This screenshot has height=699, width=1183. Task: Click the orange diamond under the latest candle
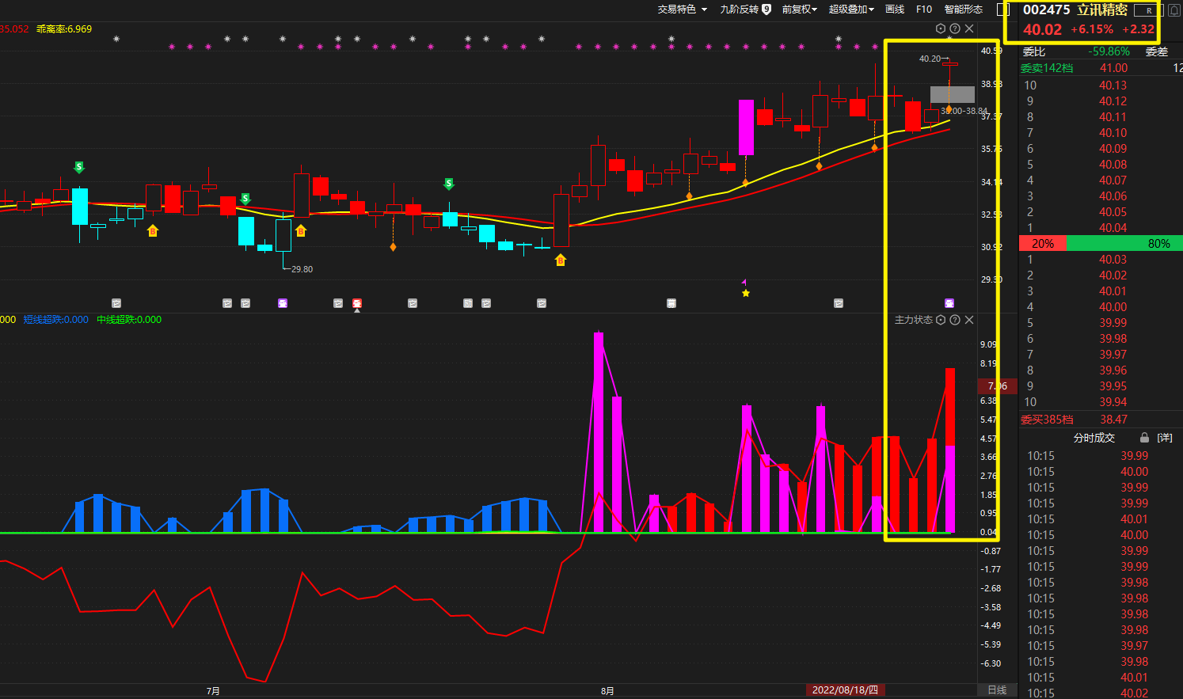click(949, 109)
